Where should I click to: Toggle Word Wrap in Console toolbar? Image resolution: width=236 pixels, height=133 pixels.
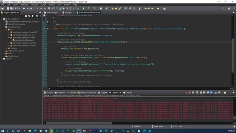[x=204, y=93]
